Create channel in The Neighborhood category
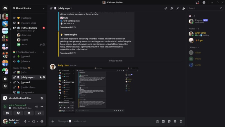This screenshot has height=127, width=225. tap(44, 52)
